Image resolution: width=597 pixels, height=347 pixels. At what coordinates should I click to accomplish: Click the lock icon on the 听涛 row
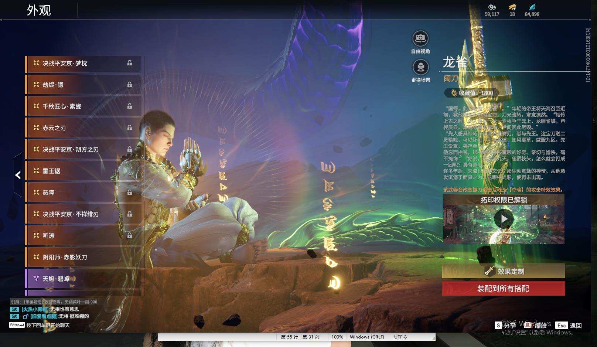click(130, 235)
